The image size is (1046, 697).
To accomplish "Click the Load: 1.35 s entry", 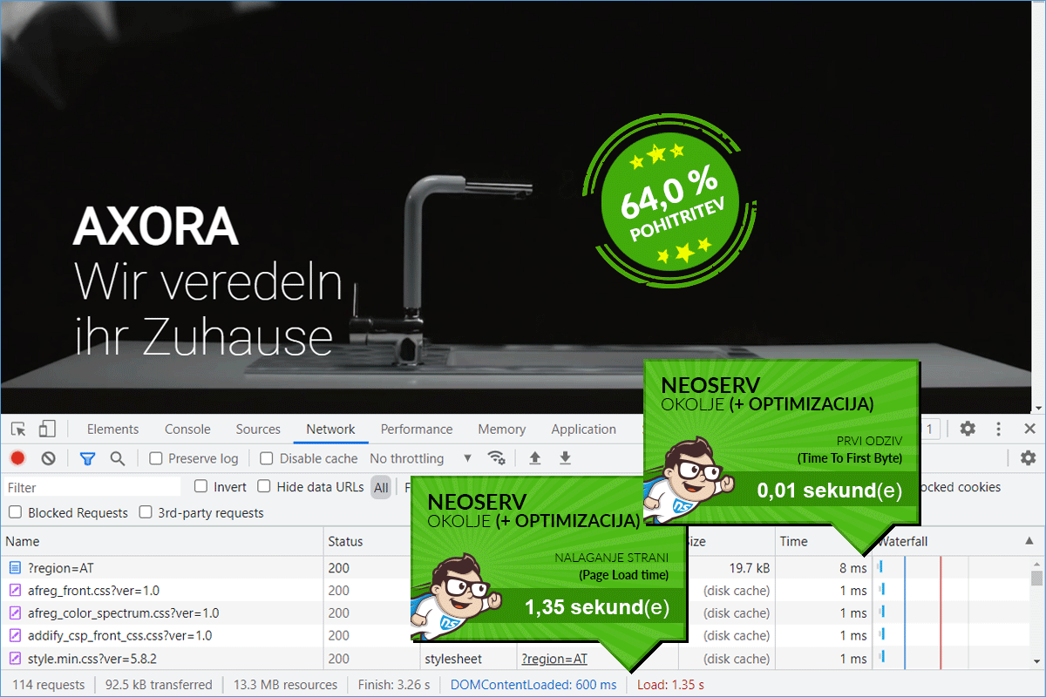I will [670, 685].
